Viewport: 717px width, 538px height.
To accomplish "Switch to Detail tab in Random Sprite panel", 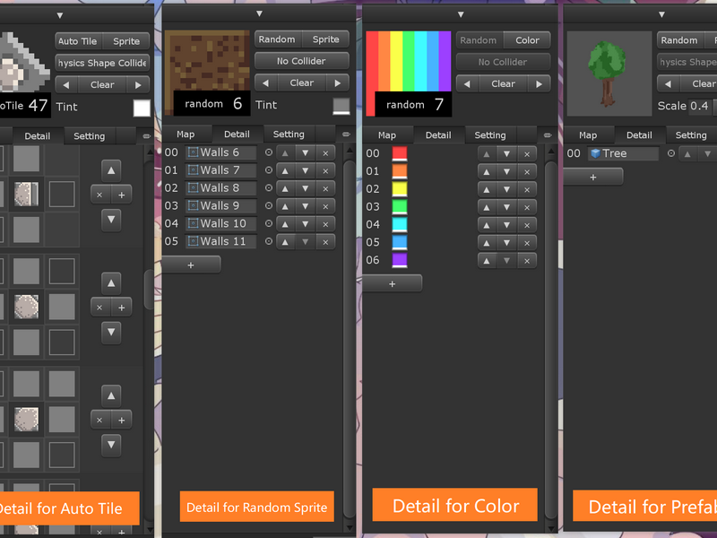I will pyautogui.click(x=237, y=134).
